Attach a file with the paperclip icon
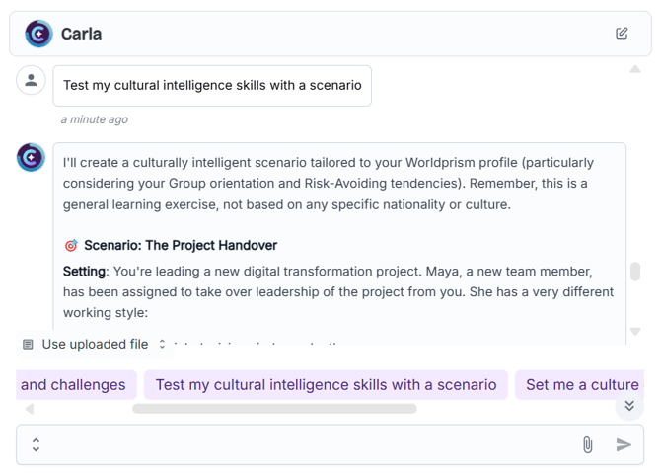 [x=588, y=444]
